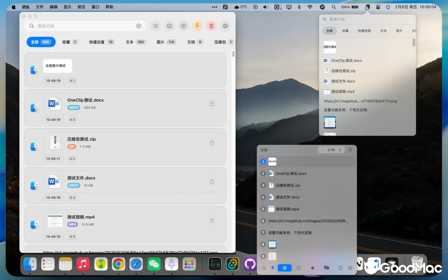The width and height of the screenshot is (448, 280).
Task: Toggle the blue grid view layout
Action: (285, 268)
